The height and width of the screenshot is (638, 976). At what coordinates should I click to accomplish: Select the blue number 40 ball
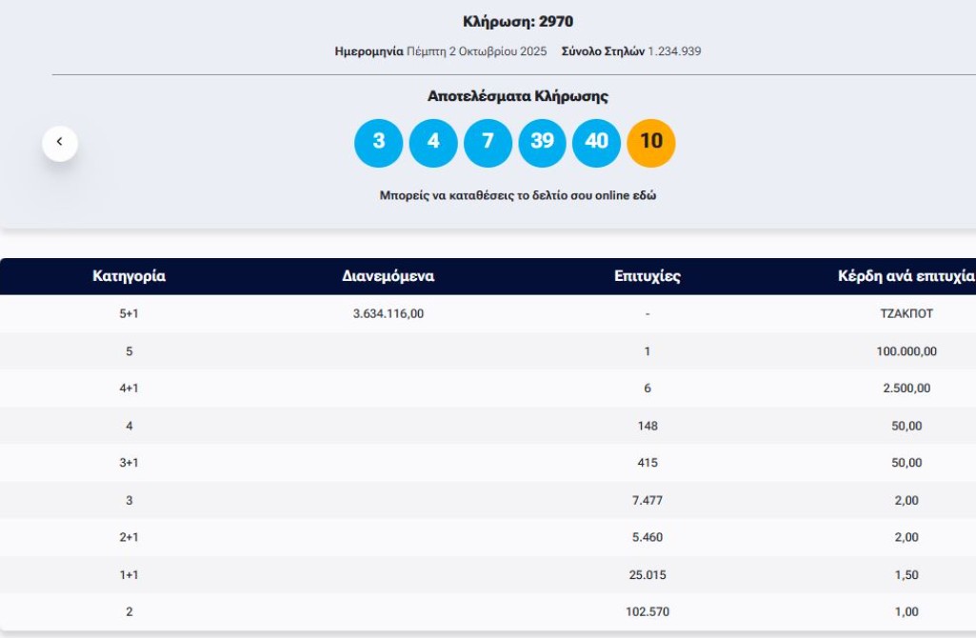coord(596,143)
